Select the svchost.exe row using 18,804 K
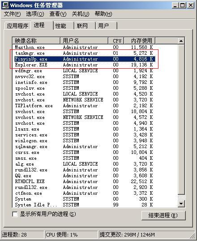 point(84,111)
